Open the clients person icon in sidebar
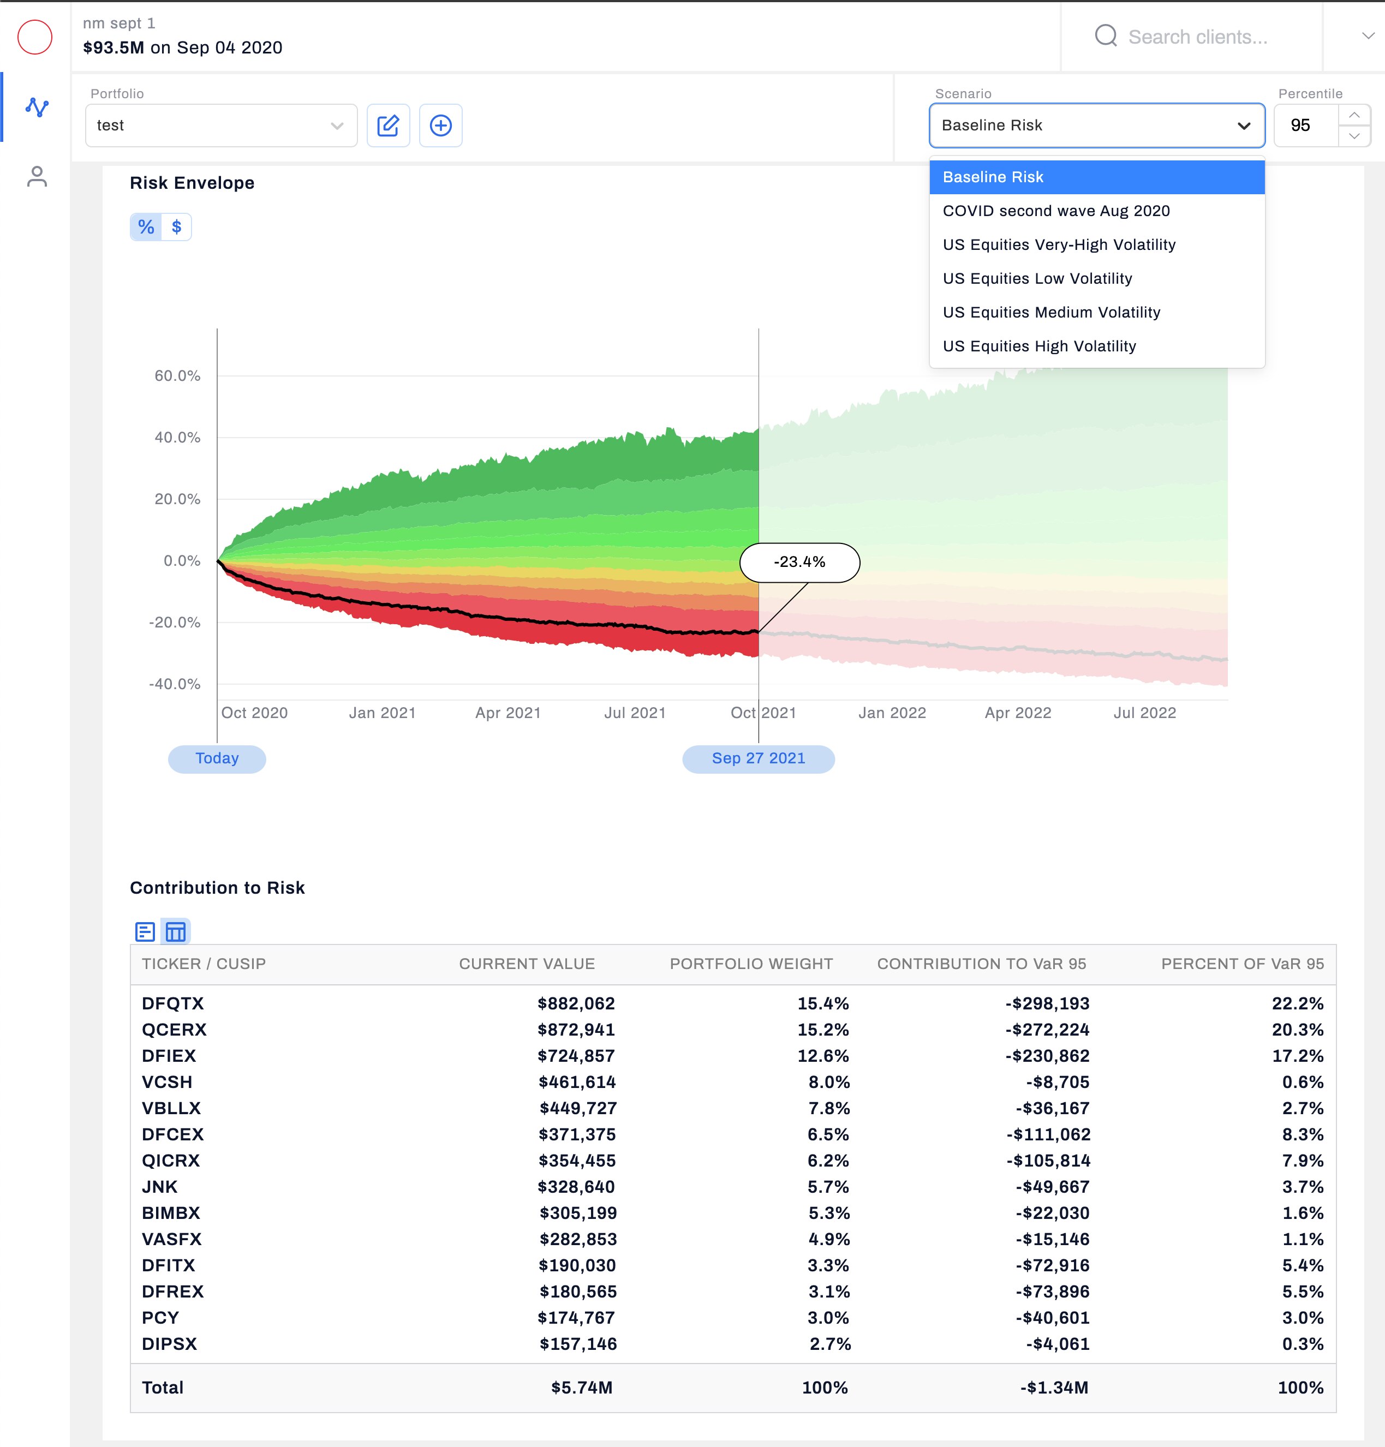 pyautogui.click(x=37, y=176)
